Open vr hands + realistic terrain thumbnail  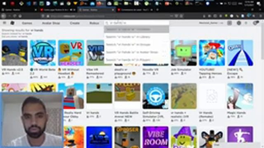point(184,96)
